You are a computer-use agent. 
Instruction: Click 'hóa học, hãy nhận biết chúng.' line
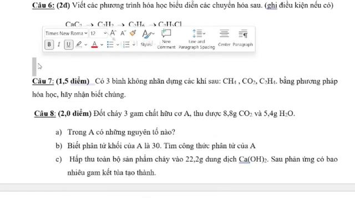coord(79,94)
